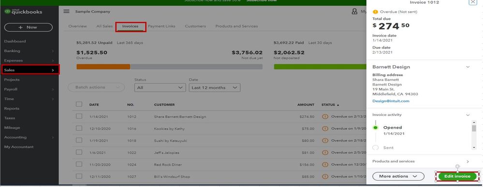Open the Products and Services tab
The width and height of the screenshot is (483, 187).
click(236, 26)
